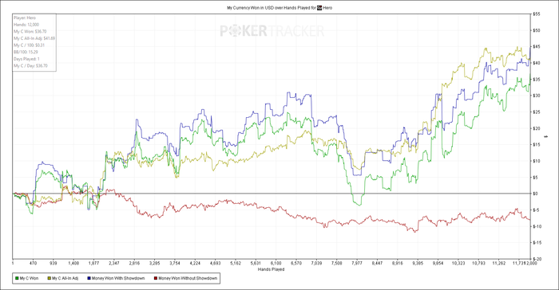Click the $20 y-axis label
This screenshot has width=559, height=290.
pyautogui.click(x=536, y=128)
